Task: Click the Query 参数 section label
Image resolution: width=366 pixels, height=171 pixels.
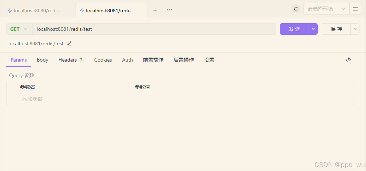Action: point(22,75)
